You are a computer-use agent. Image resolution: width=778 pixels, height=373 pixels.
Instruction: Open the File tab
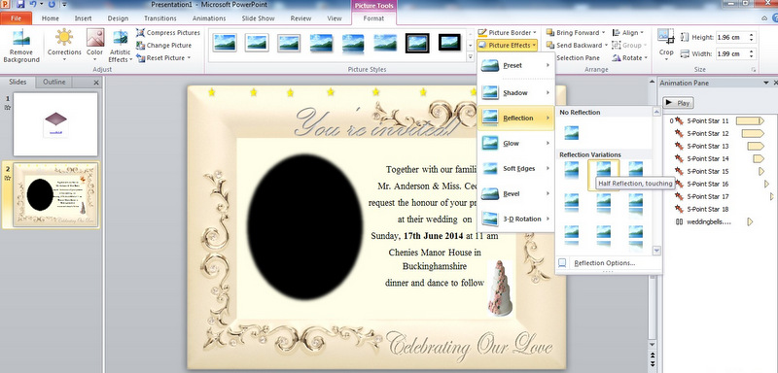[16, 18]
